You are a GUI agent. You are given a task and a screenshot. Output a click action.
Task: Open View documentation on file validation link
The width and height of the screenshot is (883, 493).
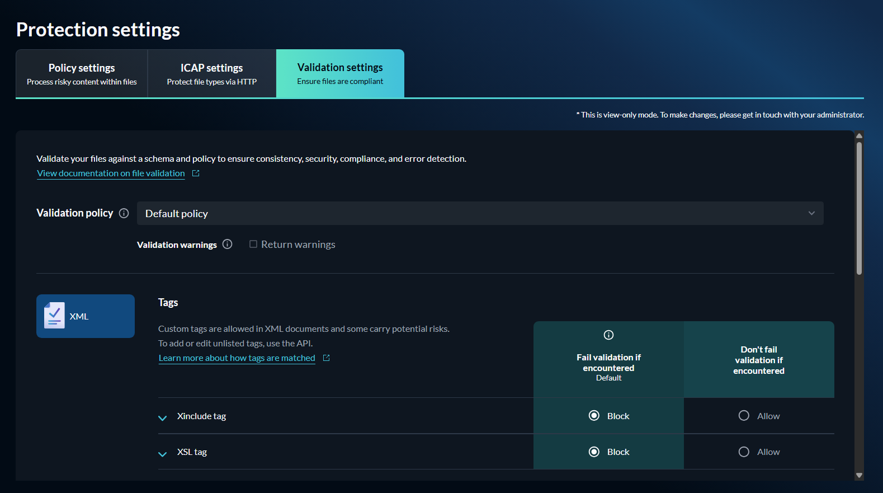coord(111,173)
